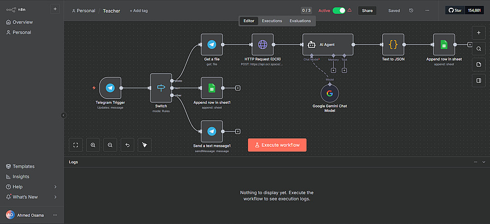Select the Text to JSON node
490x224 pixels.
point(393,45)
